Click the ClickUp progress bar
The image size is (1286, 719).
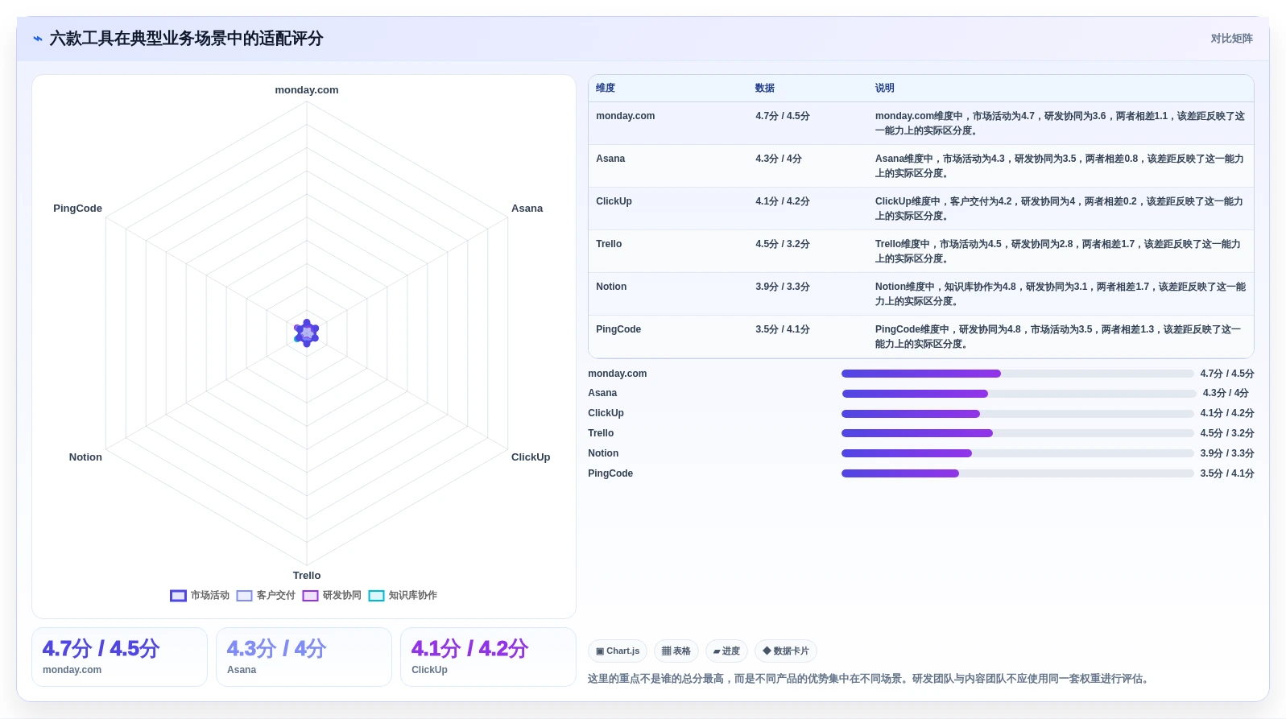click(1018, 414)
